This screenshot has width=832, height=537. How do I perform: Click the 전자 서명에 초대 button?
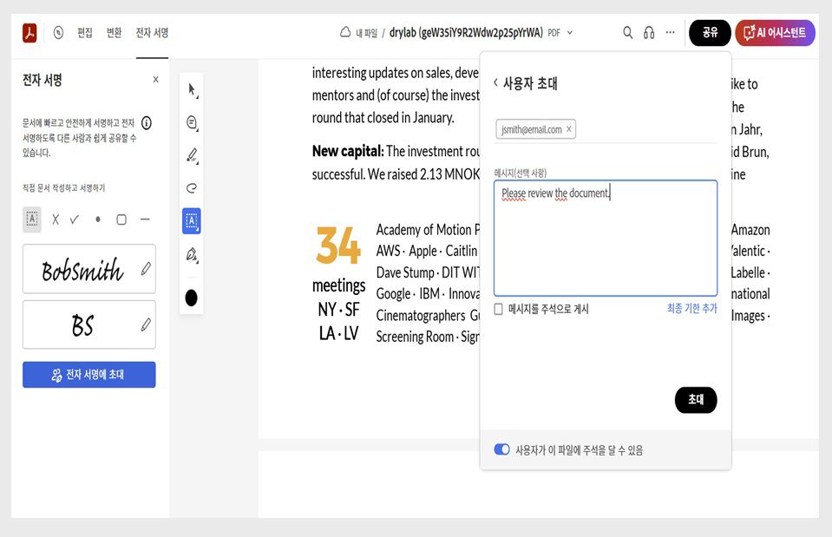(x=88, y=374)
